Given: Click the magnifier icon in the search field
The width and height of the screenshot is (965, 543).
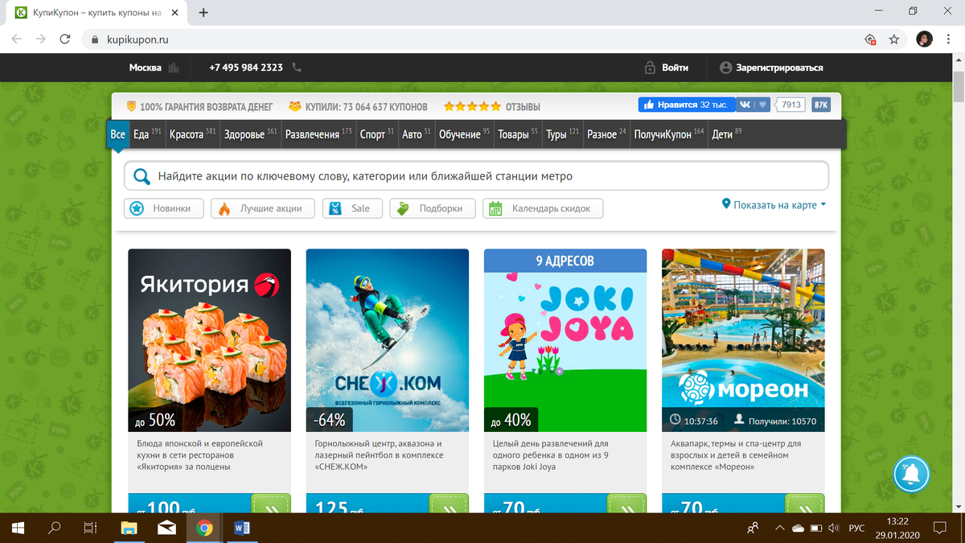Looking at the screenshot, I should coord(142,177).
